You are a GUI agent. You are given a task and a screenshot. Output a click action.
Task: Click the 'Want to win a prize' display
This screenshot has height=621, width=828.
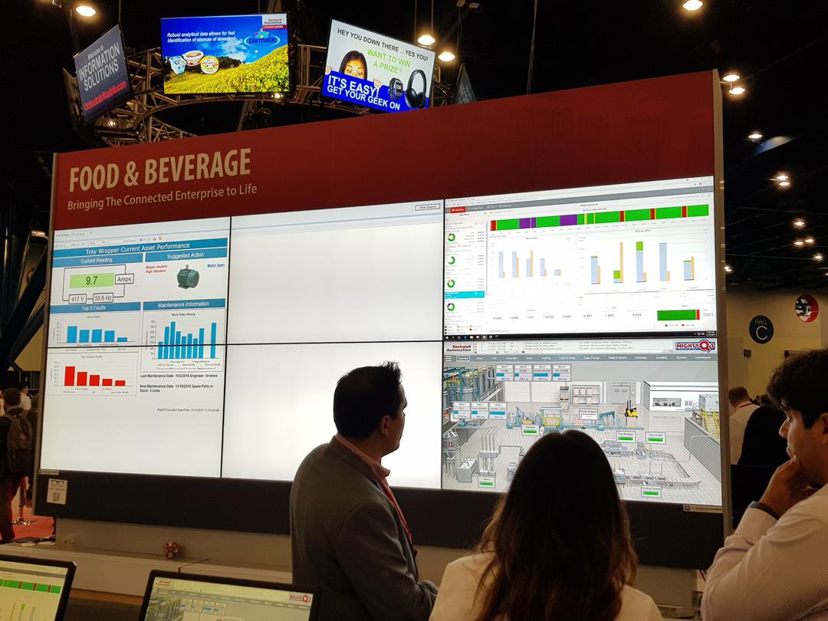(379, 67)
